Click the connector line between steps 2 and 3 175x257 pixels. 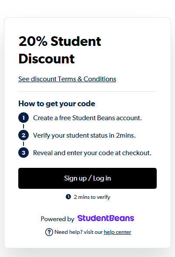point(24,144)
